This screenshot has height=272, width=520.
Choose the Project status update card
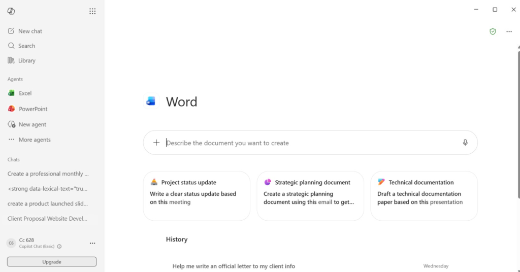pos(197,196)
